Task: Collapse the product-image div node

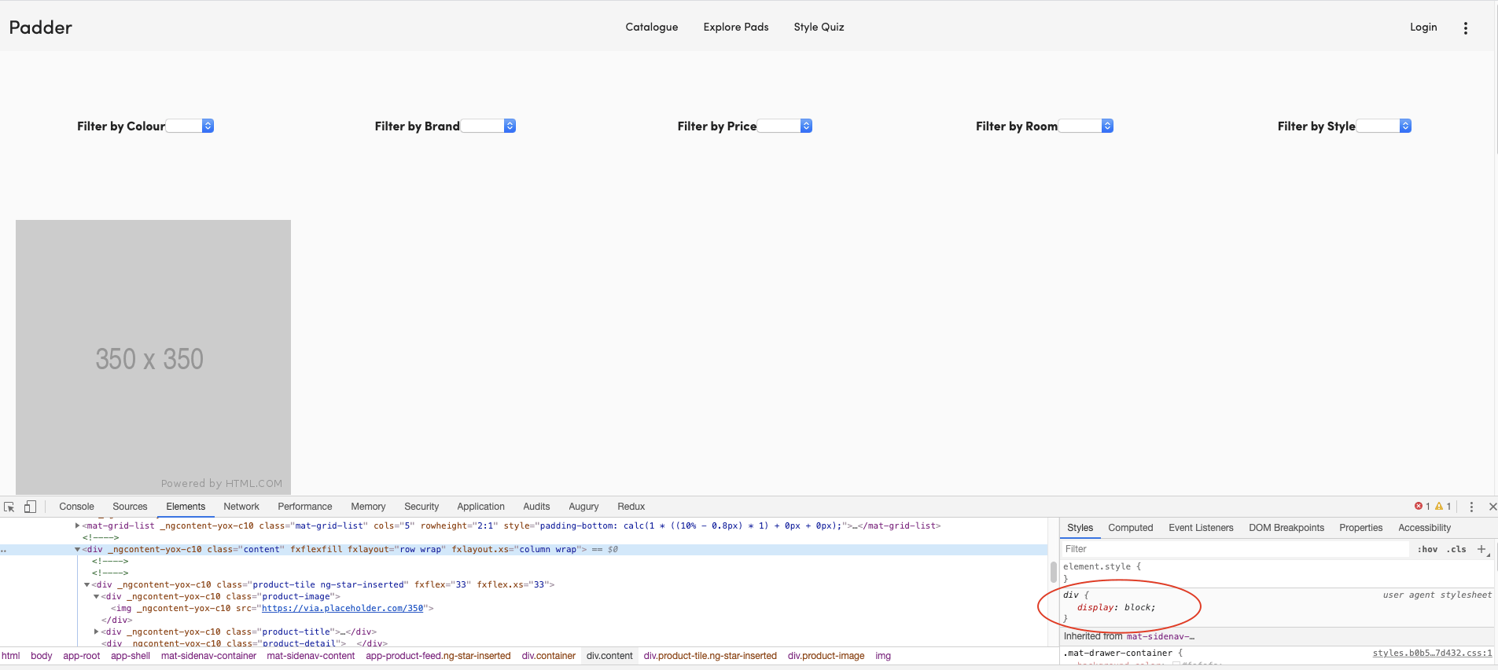Action: point(96,596)
